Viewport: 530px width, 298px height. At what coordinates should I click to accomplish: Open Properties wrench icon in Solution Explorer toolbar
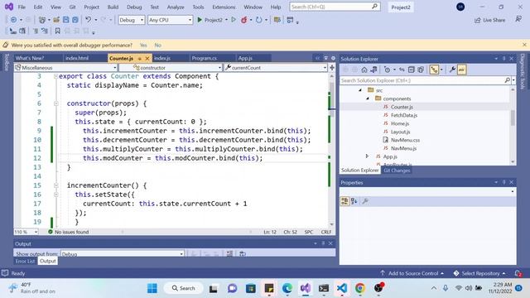pos(452,70)
